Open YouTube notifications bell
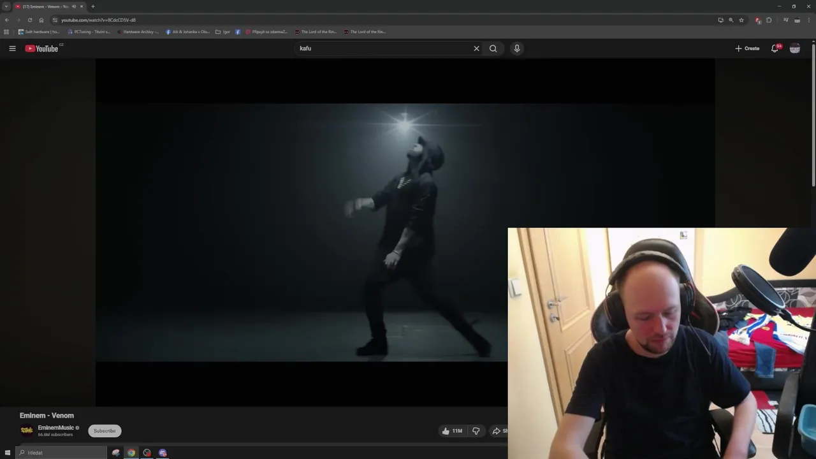This screenshot has height=459, width=816. (775, 48)
